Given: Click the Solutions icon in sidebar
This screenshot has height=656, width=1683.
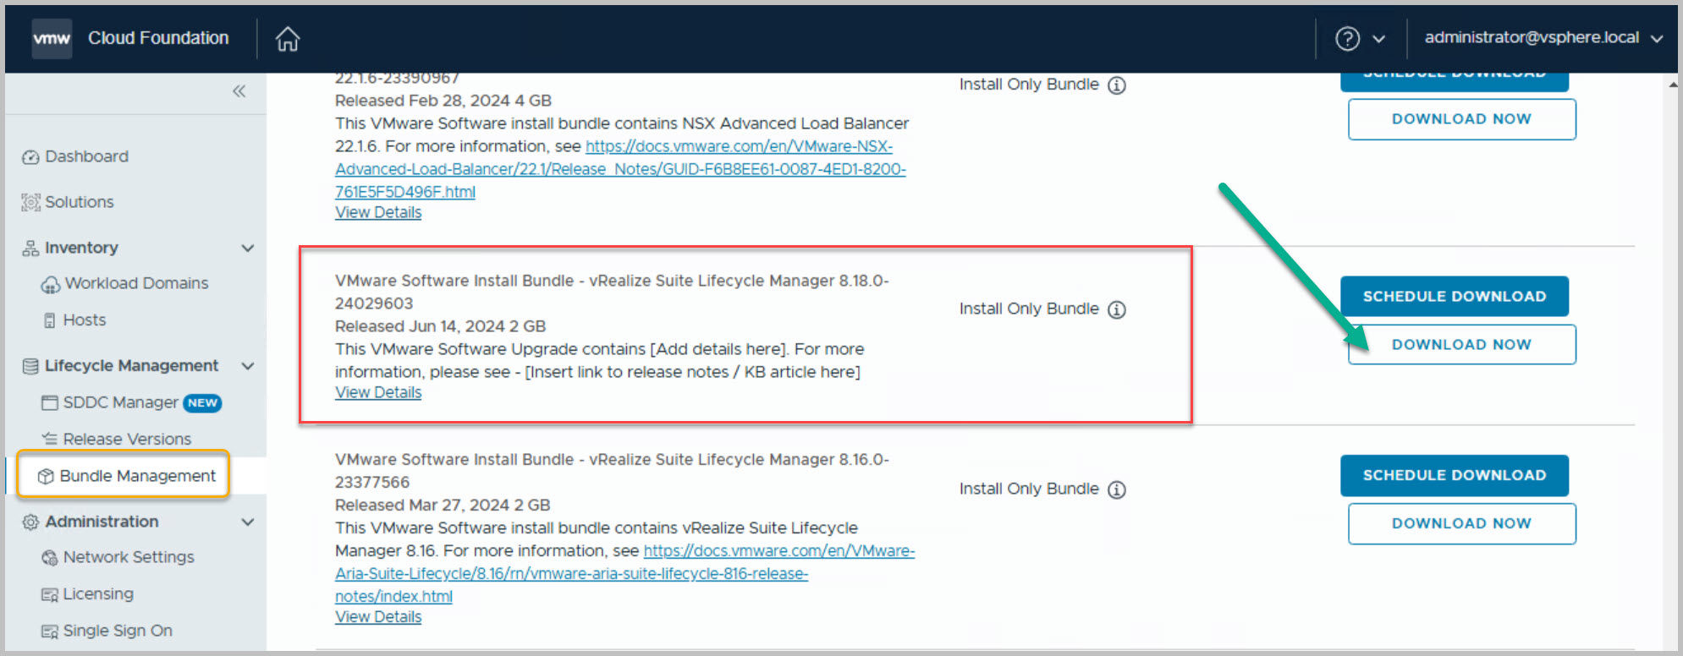Looking at the screenshot, I should point(30,202).
